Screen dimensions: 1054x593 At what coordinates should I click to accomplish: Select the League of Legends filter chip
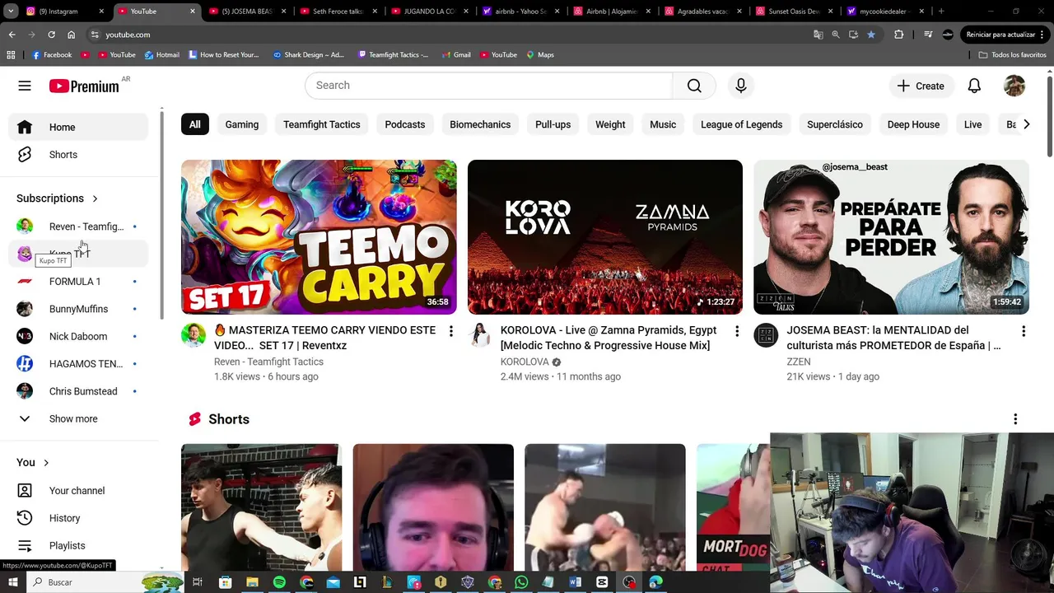[741, 124]
